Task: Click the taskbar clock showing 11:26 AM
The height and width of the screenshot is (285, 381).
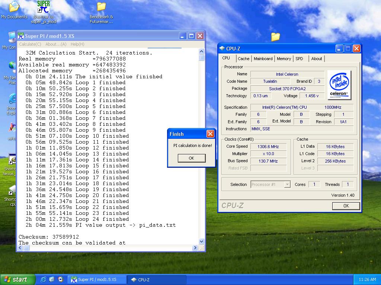Action: (x=367, y=279)
